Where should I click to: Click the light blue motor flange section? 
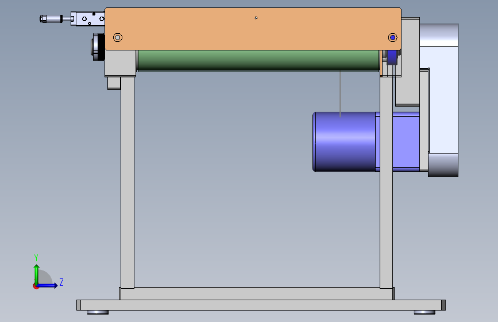(406, 142)
